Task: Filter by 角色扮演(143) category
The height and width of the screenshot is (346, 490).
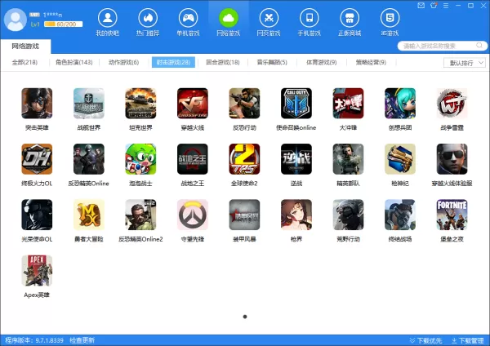Action: coord(74,63)
